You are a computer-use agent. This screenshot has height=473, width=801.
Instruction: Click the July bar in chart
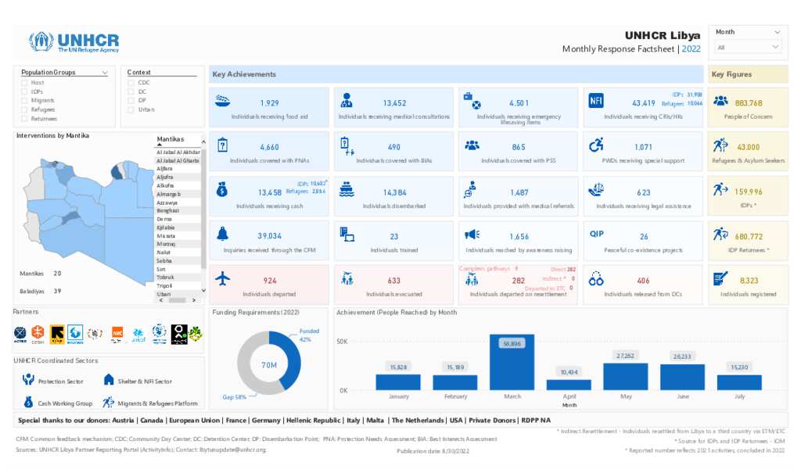[x=739, y=382]
